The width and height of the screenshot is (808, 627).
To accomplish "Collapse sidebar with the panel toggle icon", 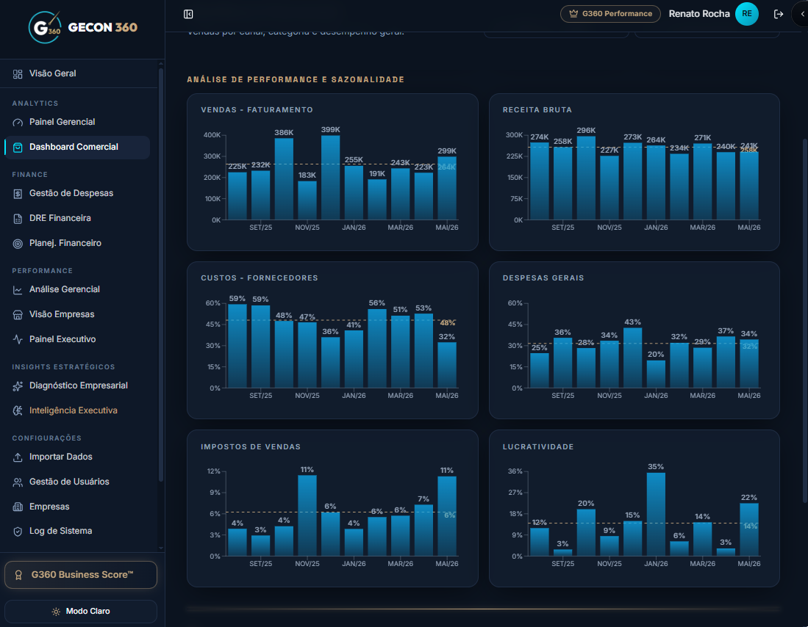I will (x=188, y=14).
